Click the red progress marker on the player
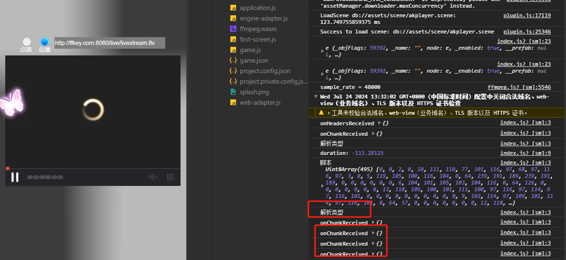566x260 pixels. pyautogui.click(x=8, y=168)
